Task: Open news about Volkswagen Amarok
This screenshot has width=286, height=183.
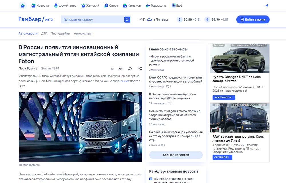Action: coord(174,115)
